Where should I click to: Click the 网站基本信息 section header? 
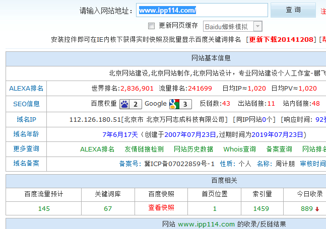tap(211, 58)
